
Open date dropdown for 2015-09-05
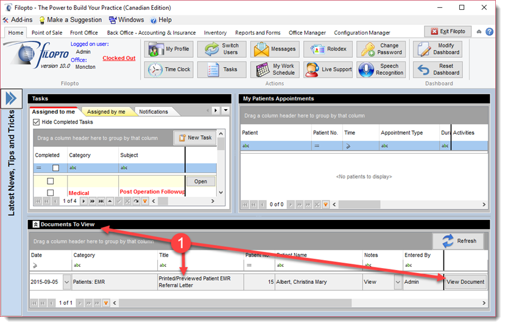pyautogui.click(x=66, y=282)
